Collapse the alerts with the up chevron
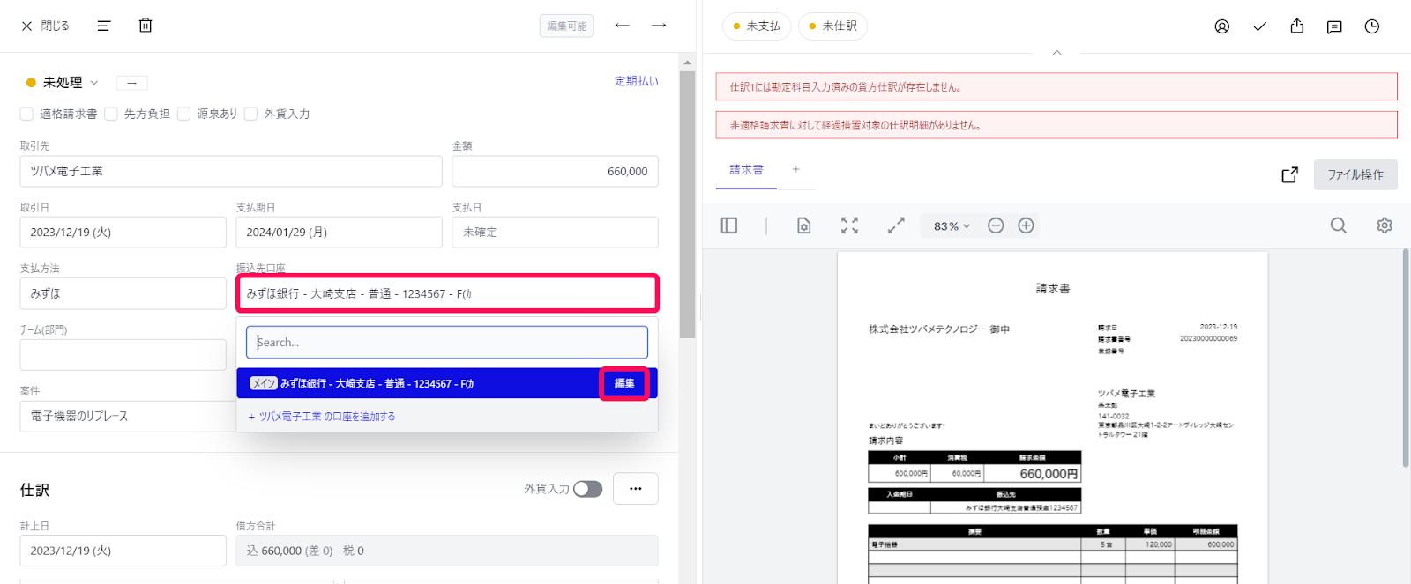The width and height of the screenshot is (1411, 584). tap(1056, 53)
